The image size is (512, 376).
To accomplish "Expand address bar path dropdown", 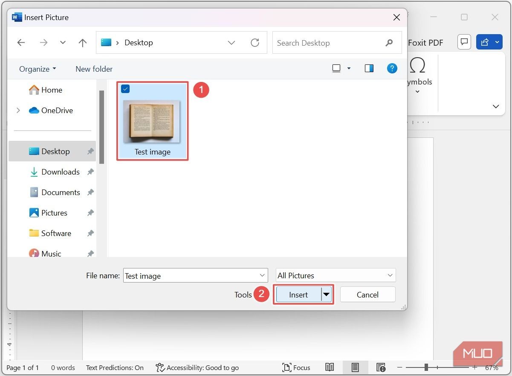I will [231, 43].
